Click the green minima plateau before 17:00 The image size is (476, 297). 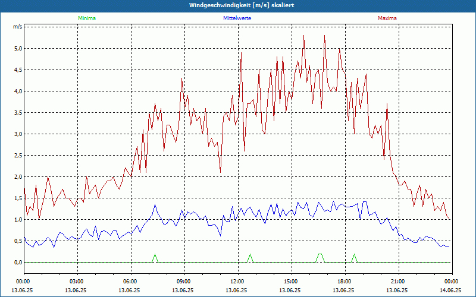320,258
